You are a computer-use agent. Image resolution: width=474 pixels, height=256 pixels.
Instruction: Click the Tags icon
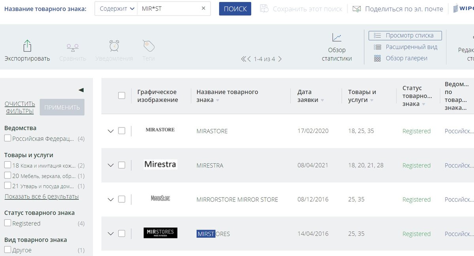click(x=149, y=46)
